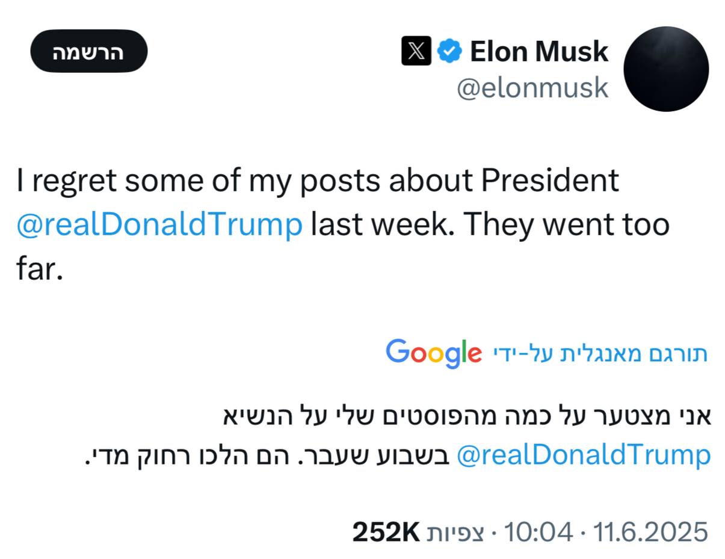Open the Elon Musk display name
This screenshot has width=725, height=559.
pyautogui.click(x=539, y=51)
